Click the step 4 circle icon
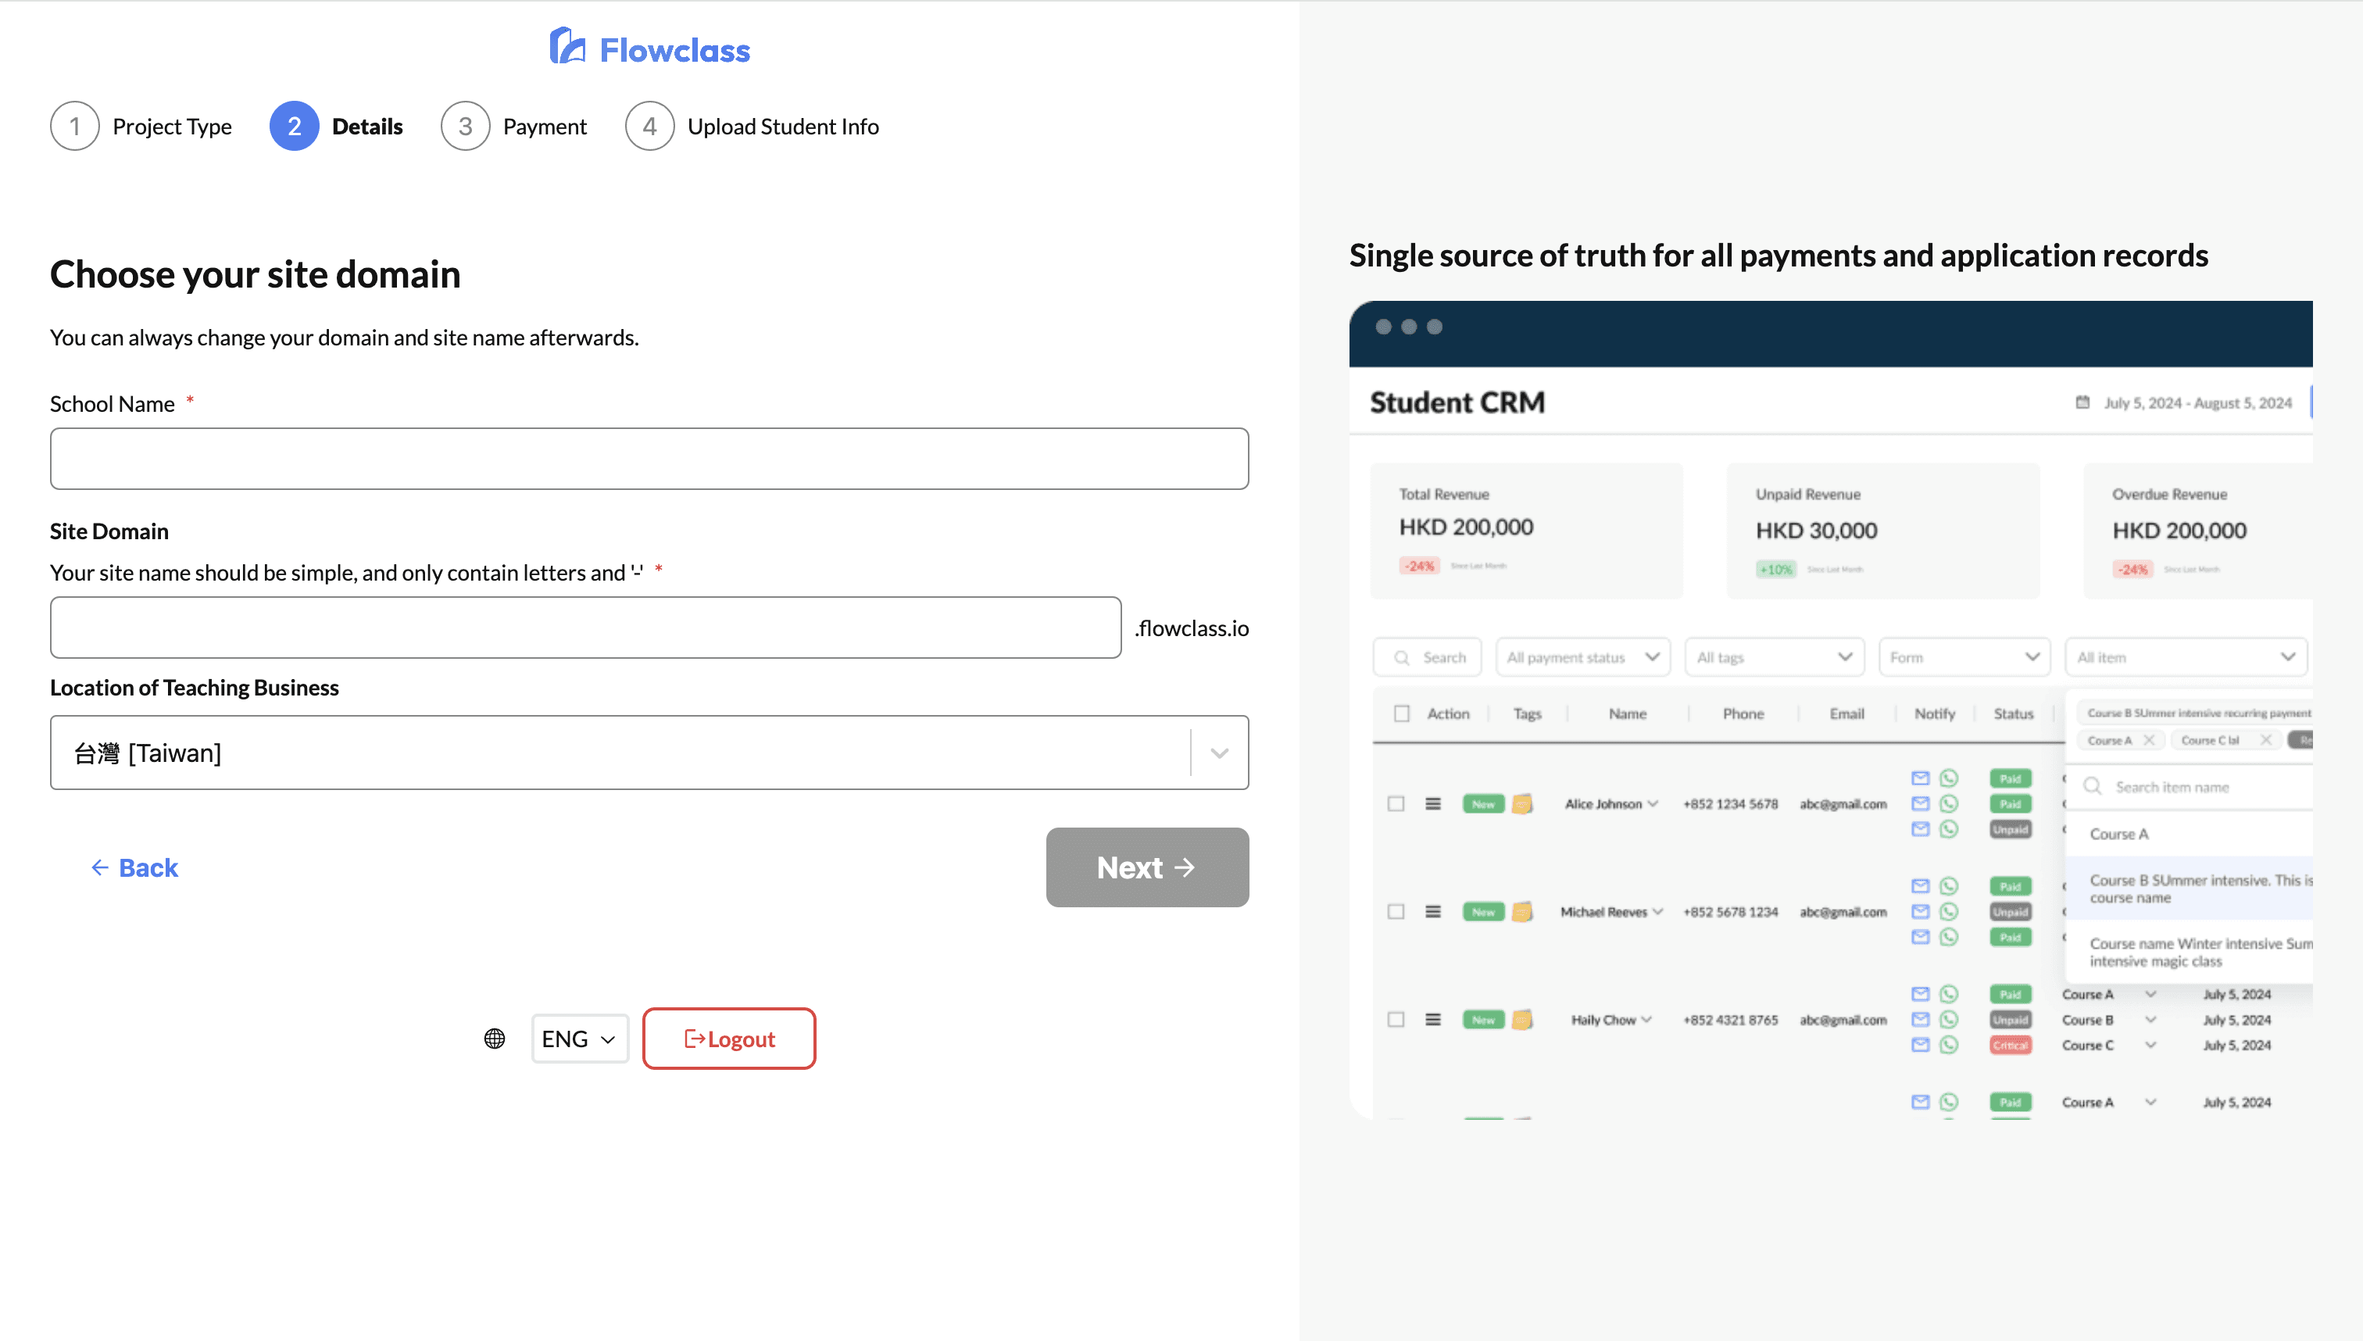 pyautogui.click(x=649, y=126)
